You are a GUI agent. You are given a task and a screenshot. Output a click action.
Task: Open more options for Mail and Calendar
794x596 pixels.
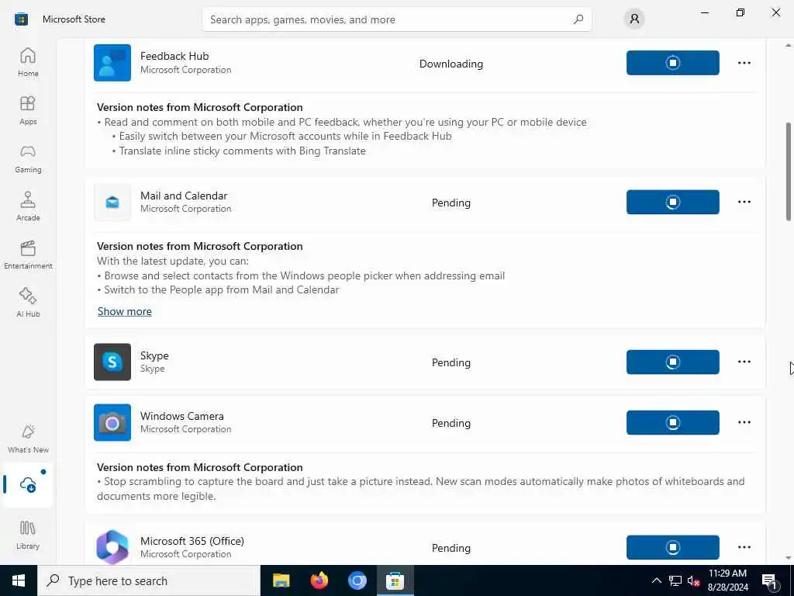pyautogui.click(x=744, y=202)
